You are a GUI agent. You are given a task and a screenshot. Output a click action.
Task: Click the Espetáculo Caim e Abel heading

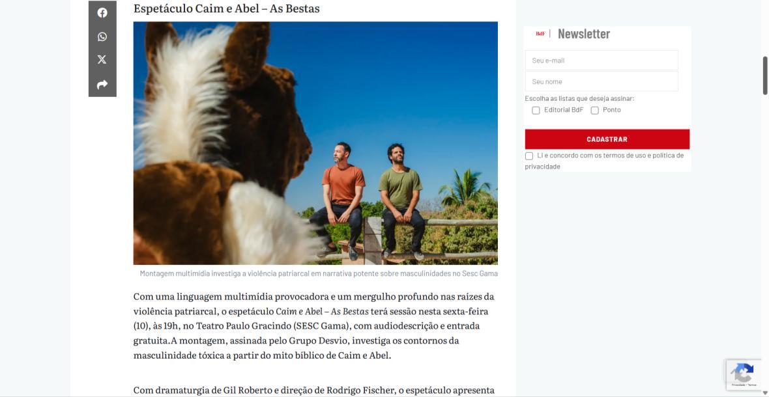point(227,8)
